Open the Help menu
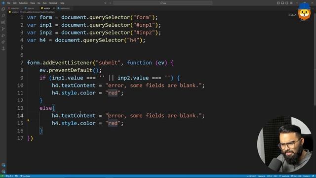The height and width of the screenshot is (178, 316). pyautogui.click(x=62, y=3)
